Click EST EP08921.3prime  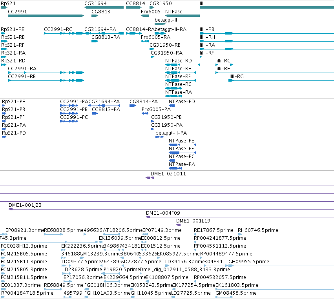click(25, 230)
